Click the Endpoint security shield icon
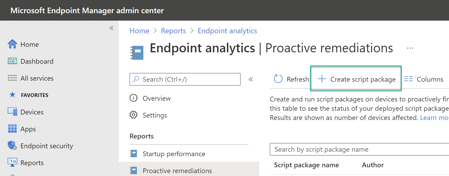This screenshot has width=449, height=176. (x=12, y=146)
